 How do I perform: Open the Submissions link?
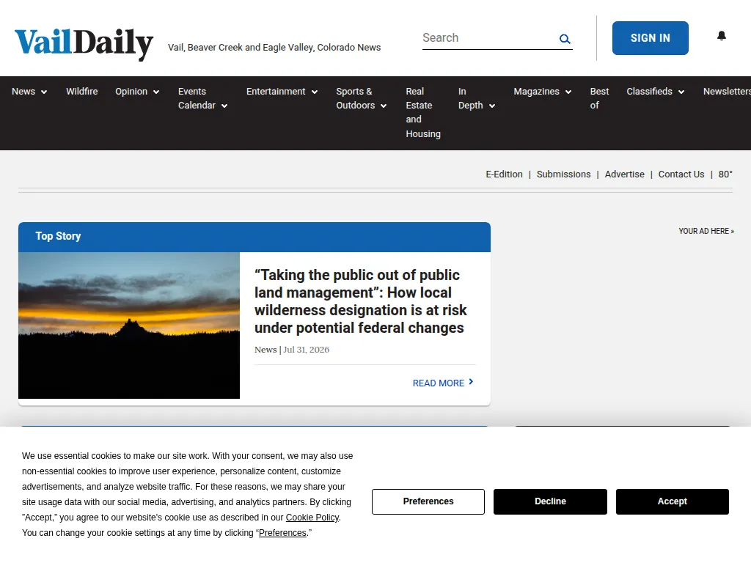[563, 174]
